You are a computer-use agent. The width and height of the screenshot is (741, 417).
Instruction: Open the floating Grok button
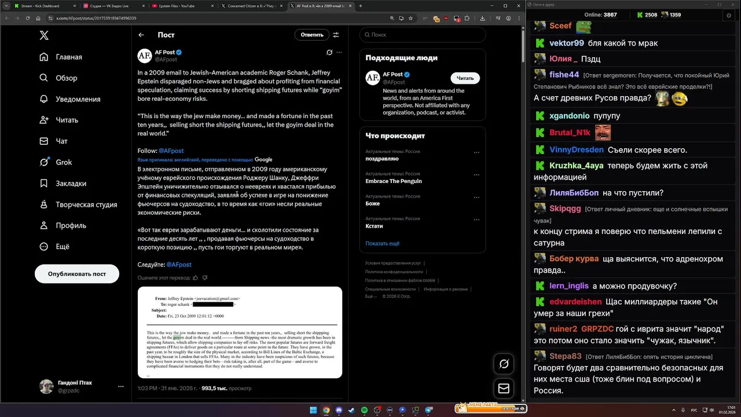(504, 364)
